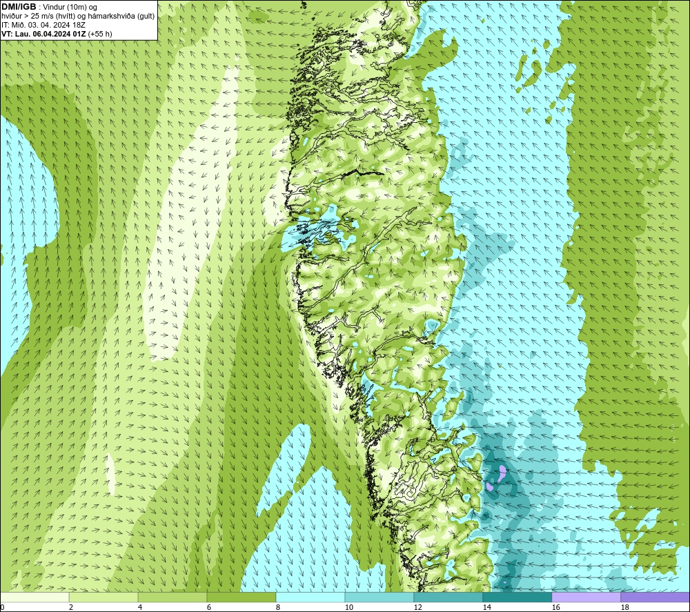Click the legend label '4'

pyautogui.click(x=140, y=608)
